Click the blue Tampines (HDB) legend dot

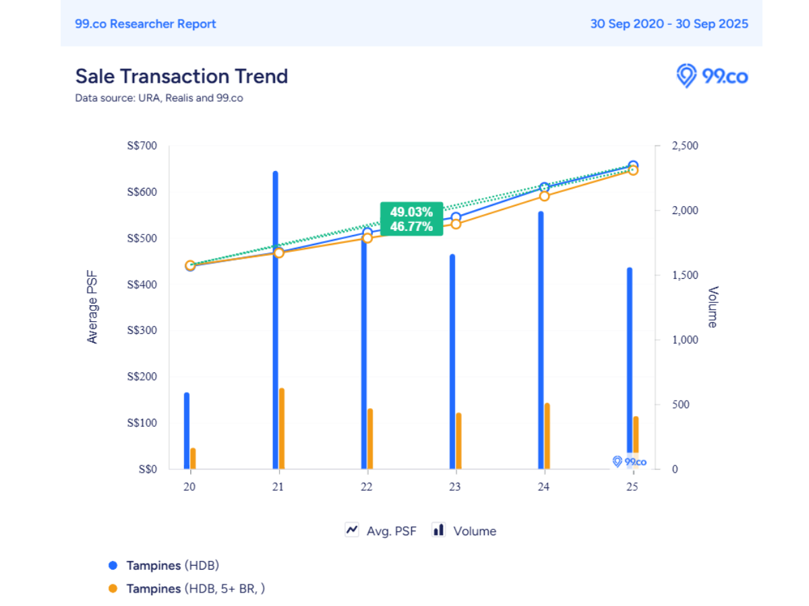point(113,566)
